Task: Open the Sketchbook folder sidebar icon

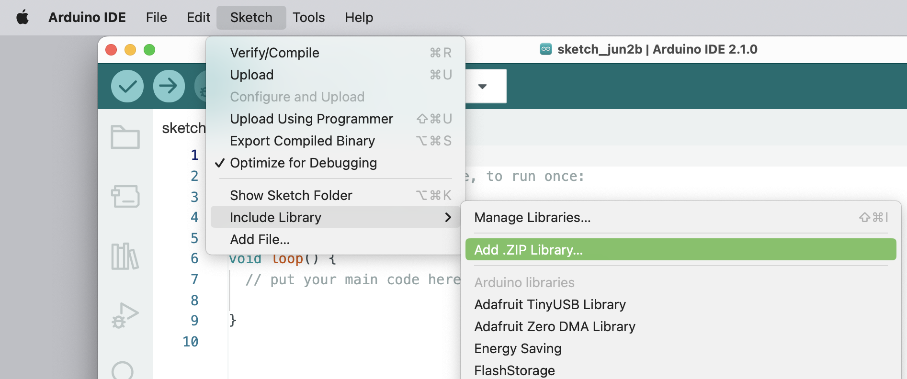Action: pyautogui.click(x=125, y=137)
